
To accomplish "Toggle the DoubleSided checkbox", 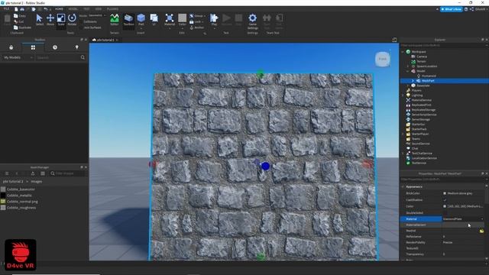I will point(445,213).
